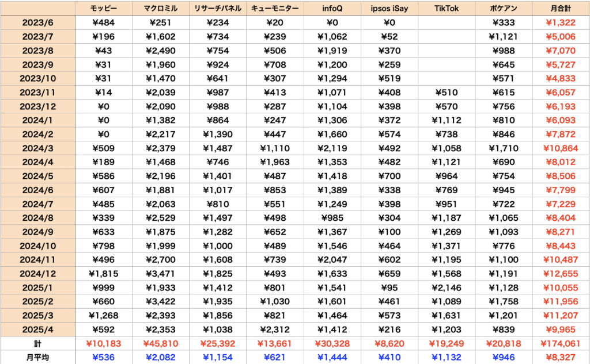Click the 2024/12 row label

pyautogui.click(x=37, y=274)
